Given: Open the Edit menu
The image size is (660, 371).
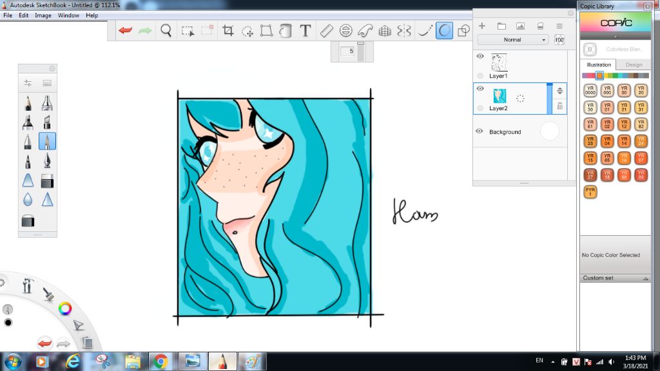Looking at the screenshot, I should pyautogui.click(x=24, y=15).
